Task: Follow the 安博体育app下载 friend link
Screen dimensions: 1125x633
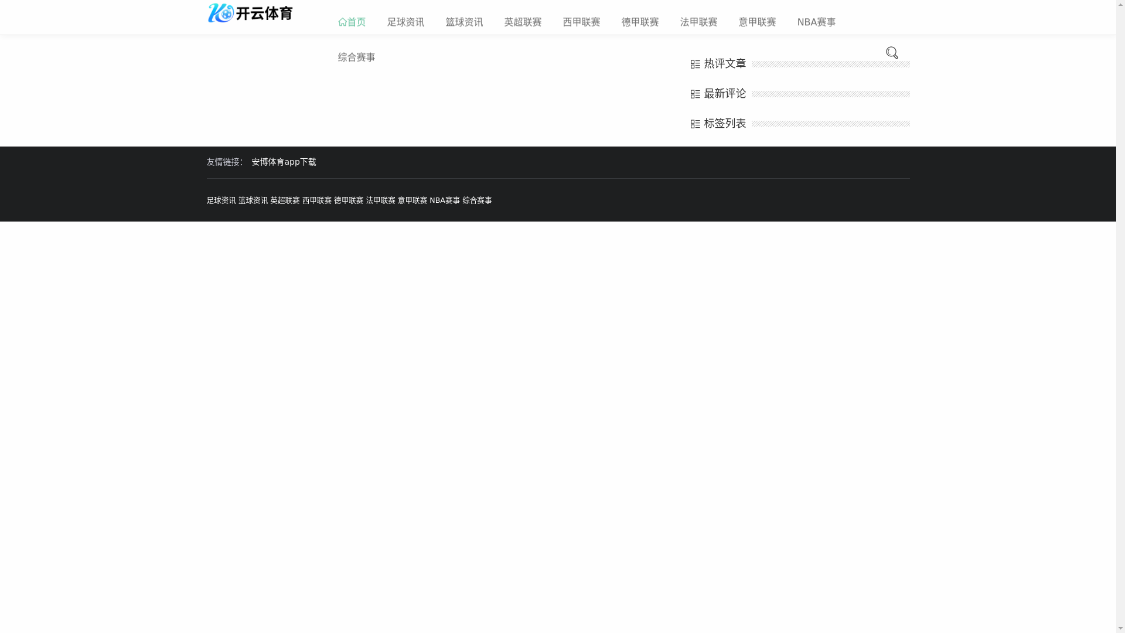Action: pyautogui.click(x=284, y=162)
